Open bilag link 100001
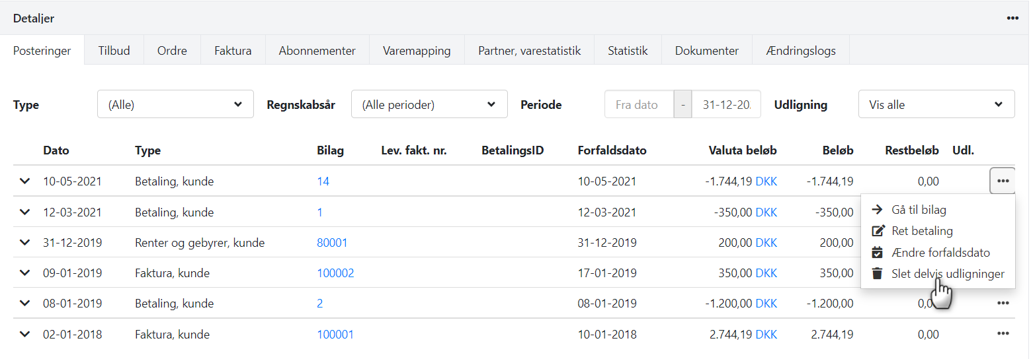The height and width of the screenshot is (359, 1031). pos(335,335)
